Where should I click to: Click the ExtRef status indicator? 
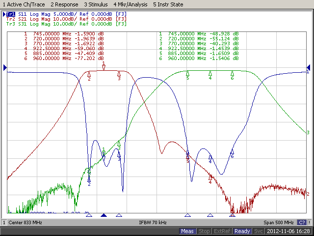[x=222, y=231]
